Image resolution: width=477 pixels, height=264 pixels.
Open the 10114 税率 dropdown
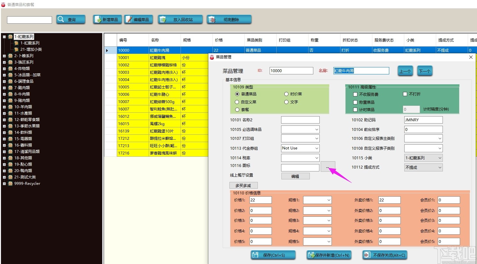tap(300, 158)
